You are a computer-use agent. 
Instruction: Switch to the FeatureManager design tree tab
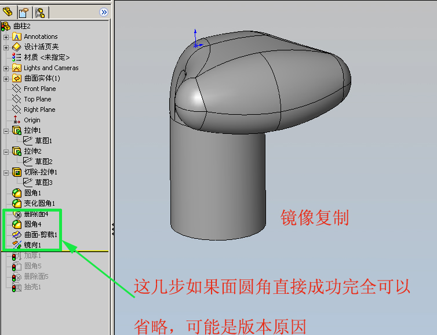[x=8, y=12]
